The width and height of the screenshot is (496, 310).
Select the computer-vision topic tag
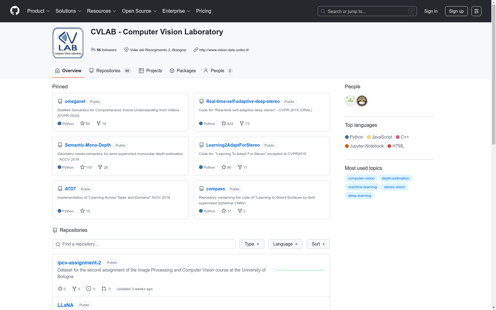(361, 178)
